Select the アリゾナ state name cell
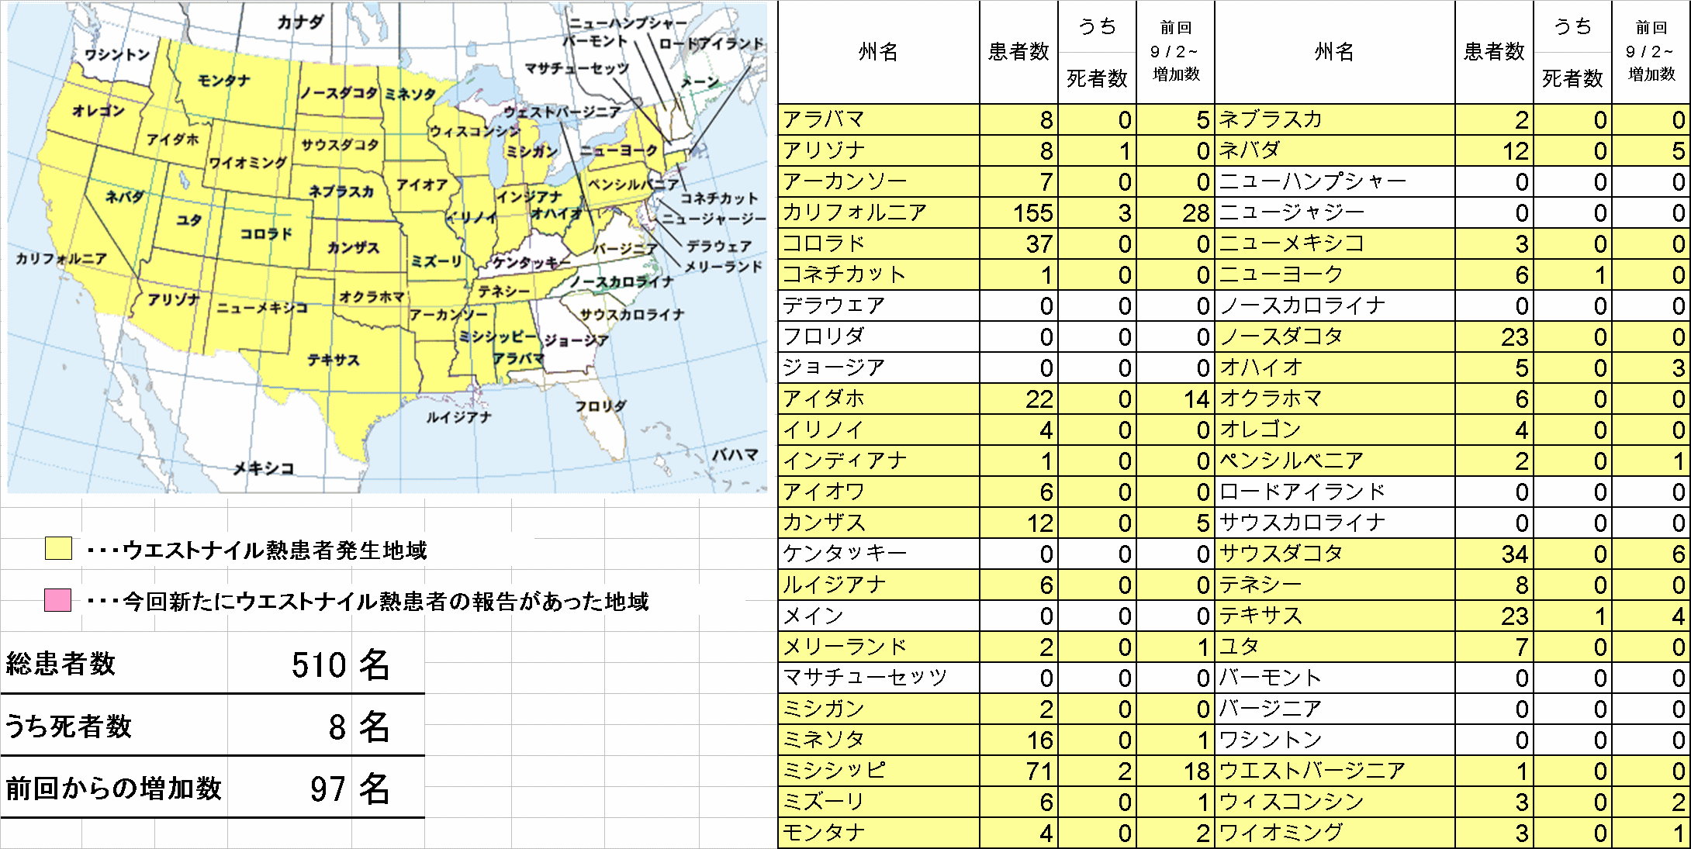Screen dimensions: 1691x849 click(879, 150)
